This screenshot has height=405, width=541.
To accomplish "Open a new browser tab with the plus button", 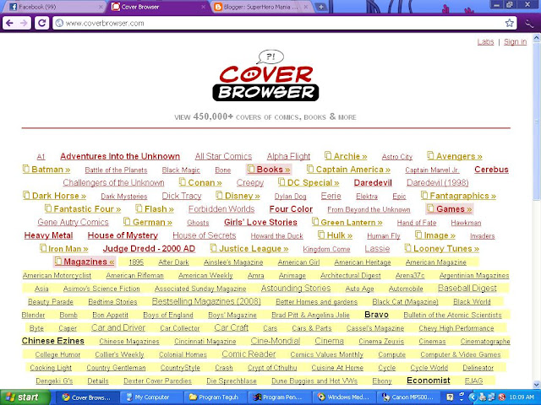I will (321, 7).
